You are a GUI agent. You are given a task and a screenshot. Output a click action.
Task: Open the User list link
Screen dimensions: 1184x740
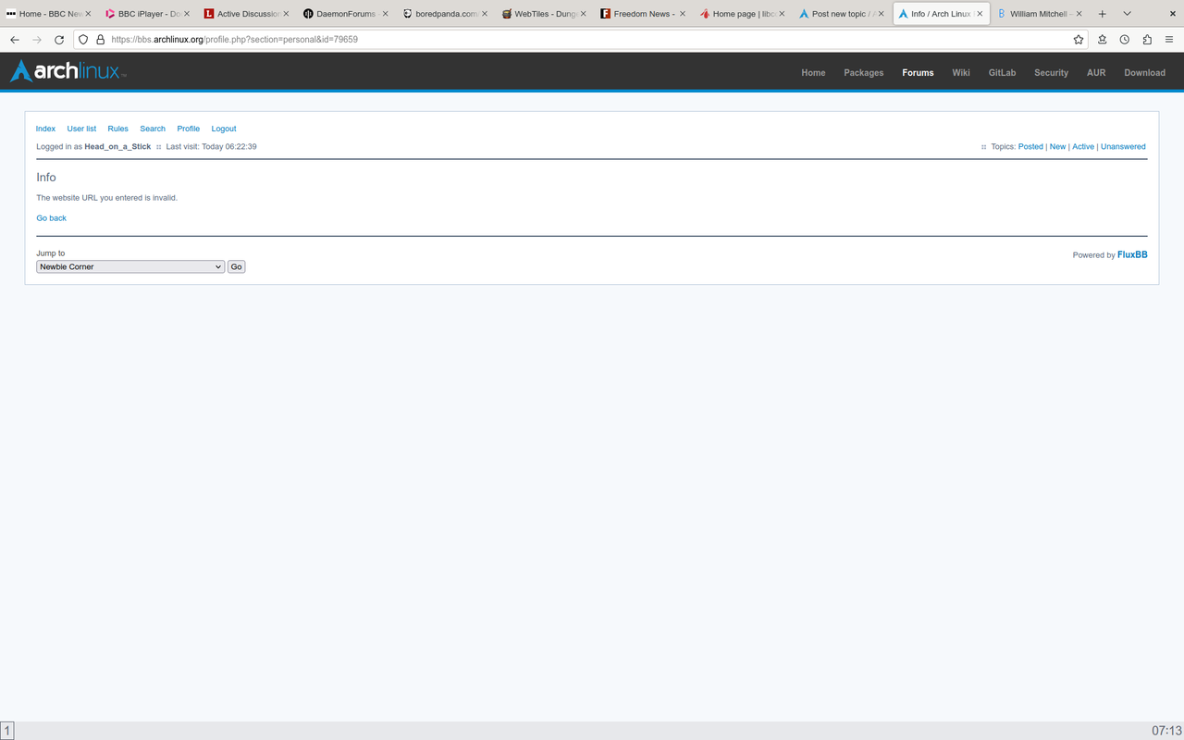click(x=81, y=129)
